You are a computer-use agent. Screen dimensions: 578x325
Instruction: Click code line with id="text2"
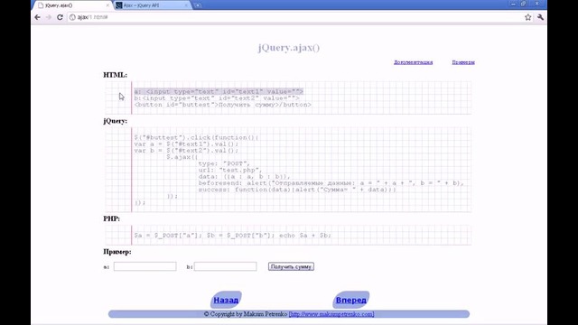pyautogui.click(x=217, y=98)
